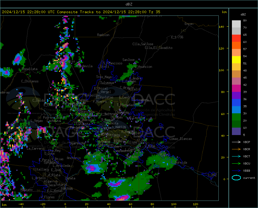Image resolution: width=258 pixels, height=208 pixels.
Task: Select the magenta 39 dBZ color swatch
Action: [x=236, y=88]
